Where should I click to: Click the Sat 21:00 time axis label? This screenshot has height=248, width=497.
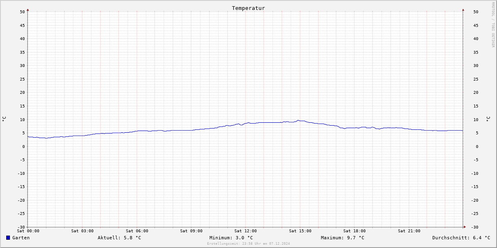point(409,231)
